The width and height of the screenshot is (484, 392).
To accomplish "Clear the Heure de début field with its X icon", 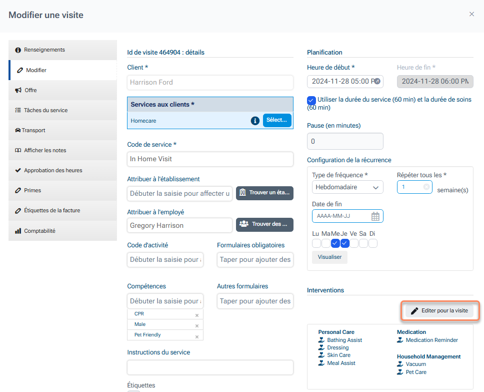I will pyautogui.click(x=377, y=81).
